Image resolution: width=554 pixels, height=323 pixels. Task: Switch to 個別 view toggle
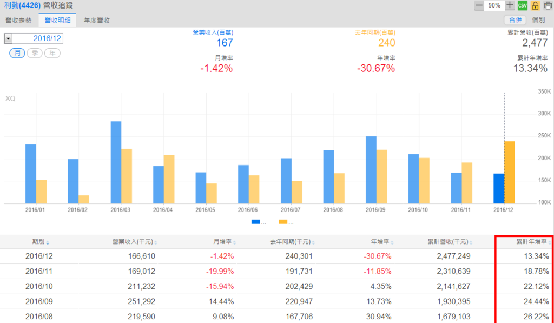click(x=538, y=20)
